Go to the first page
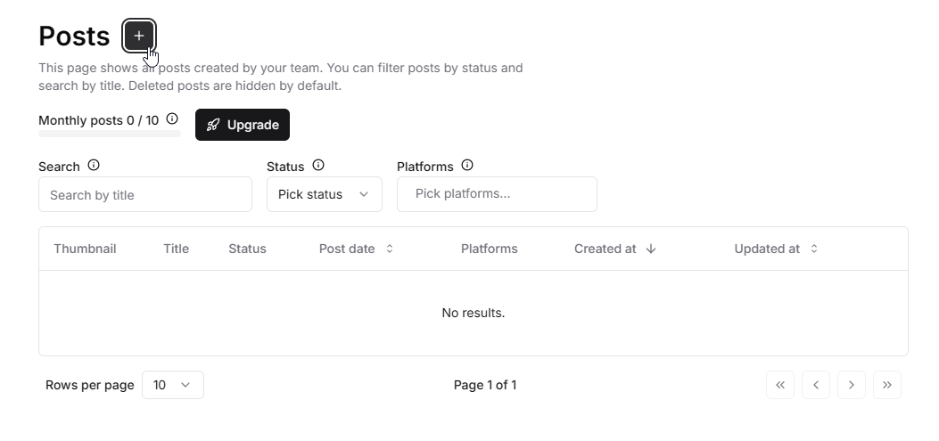The height and width of the screenshot is (441, 939). tap(780, 386)
